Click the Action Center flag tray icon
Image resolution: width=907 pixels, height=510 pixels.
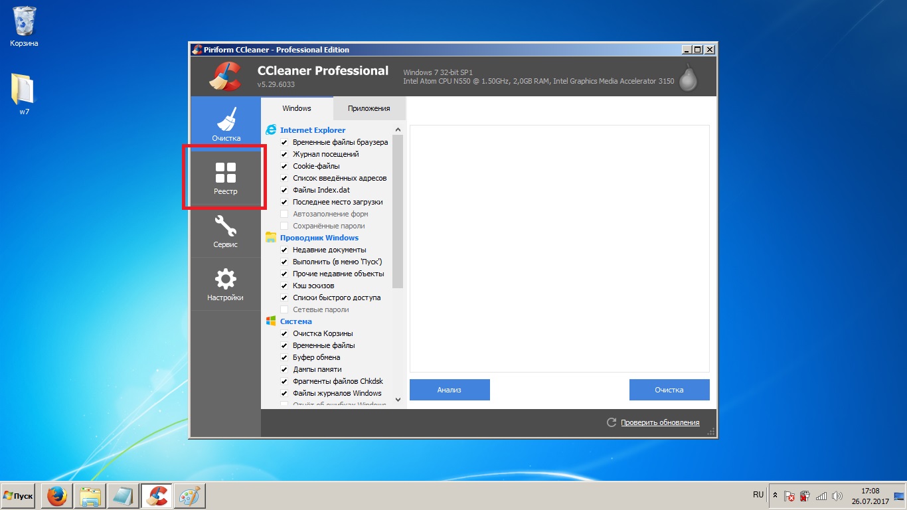point(789,495)
